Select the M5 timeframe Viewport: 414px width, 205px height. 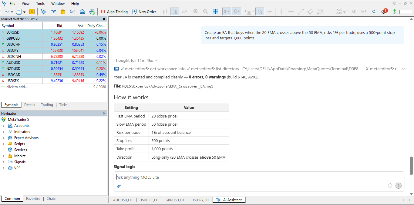364,12
